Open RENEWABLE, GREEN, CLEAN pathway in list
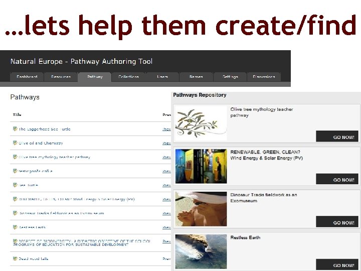Image resolution: width=361 pixels, height=271 pixels. click(x=77, y=199)
